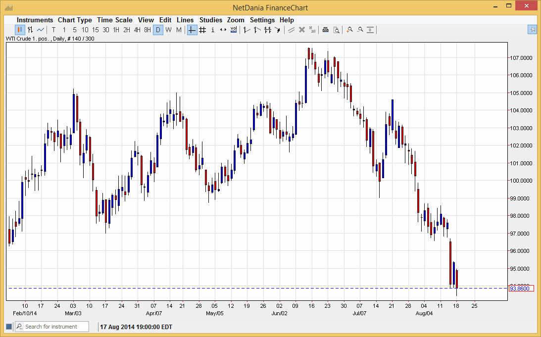The width and height of the screenshot is (541, 337).
Task: Open the Studies menu
Action: click(211, 20)
